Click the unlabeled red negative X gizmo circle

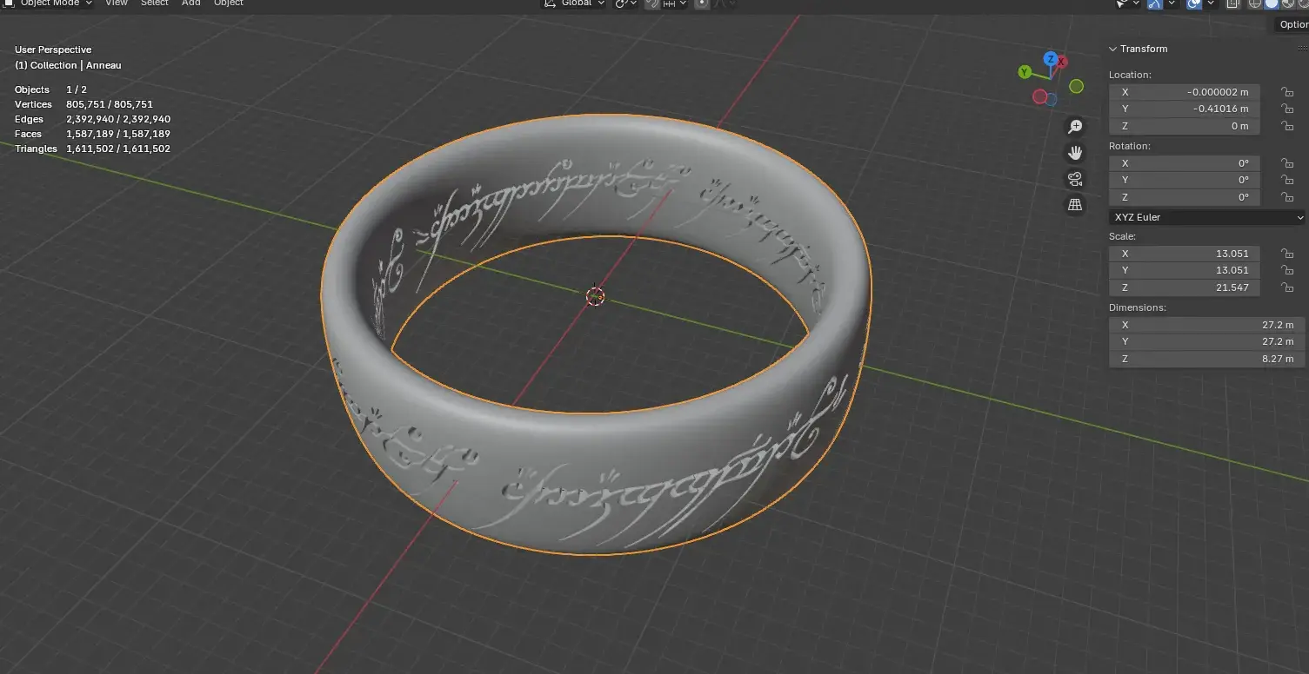(x=1039, y=96)
